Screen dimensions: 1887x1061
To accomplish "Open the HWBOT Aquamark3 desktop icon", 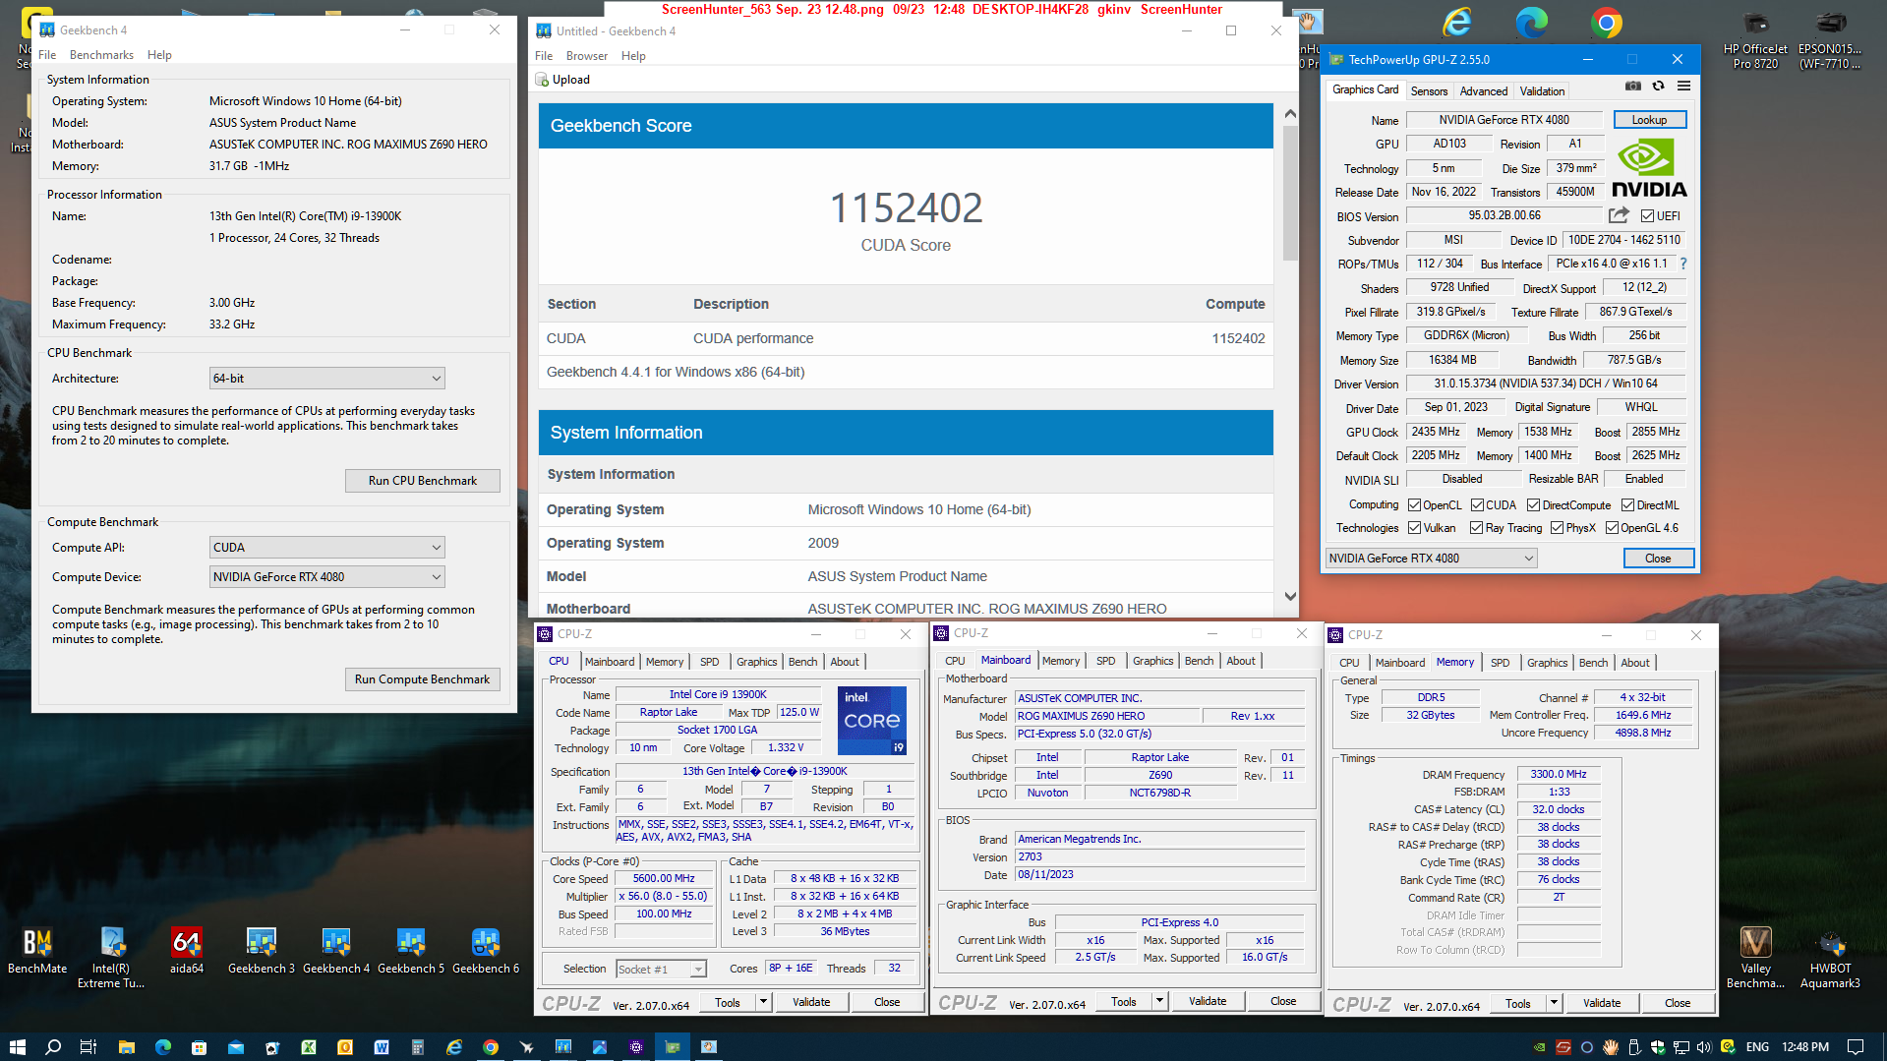I will click(1830, 958).
